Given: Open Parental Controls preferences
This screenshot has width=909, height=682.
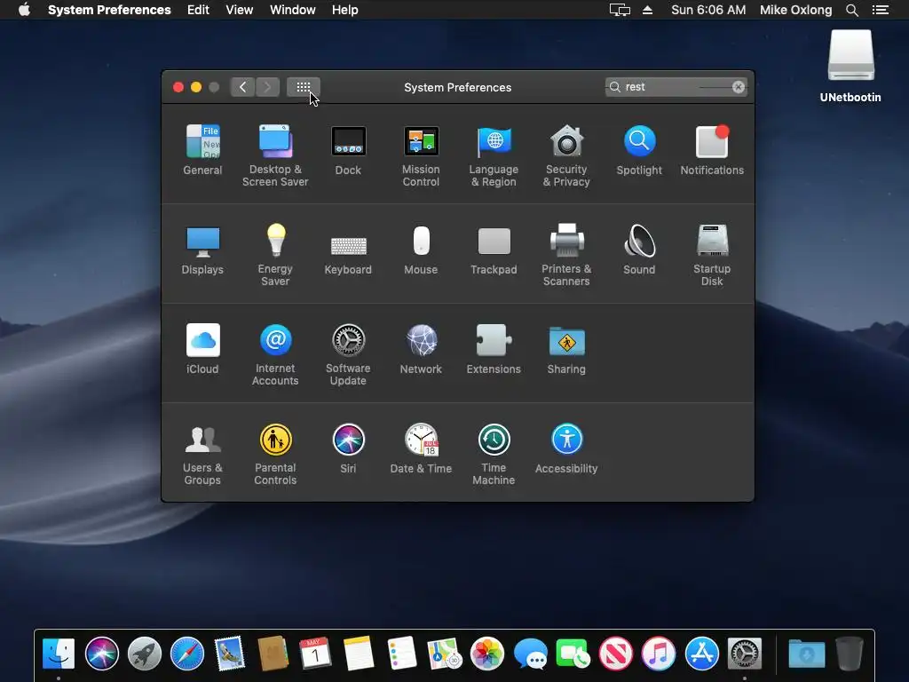Looking at the screenshot, I should point(275,454).
